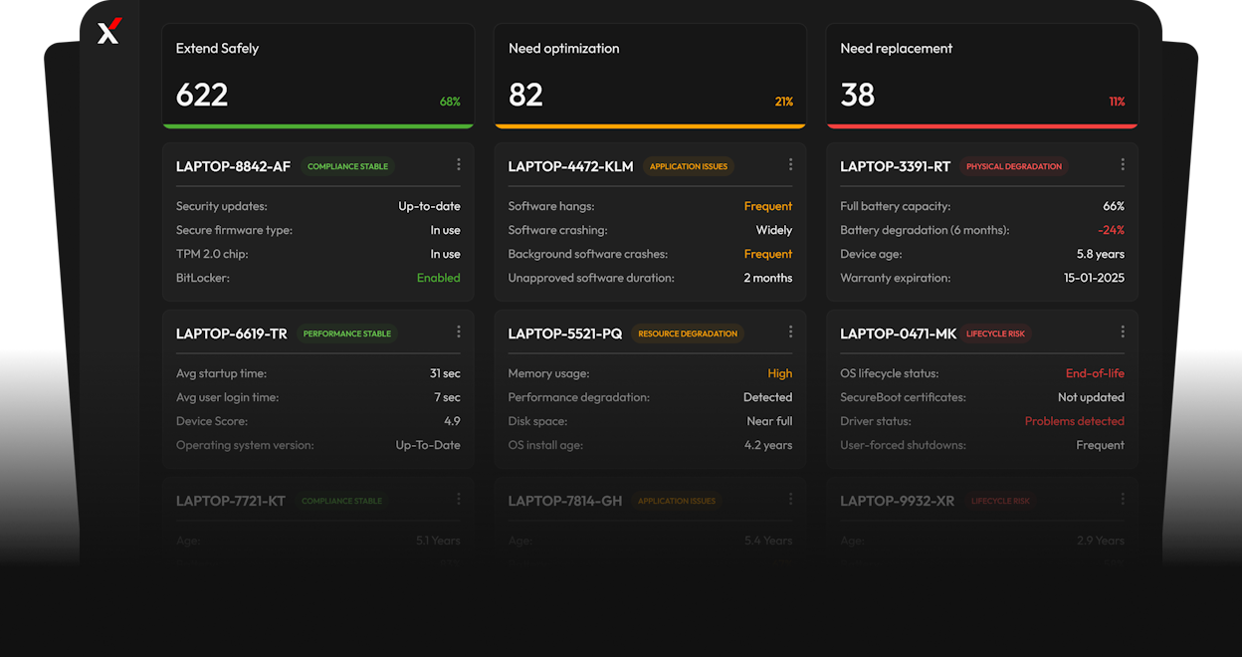Select the Extend Safely summary card

coord(318,75)
